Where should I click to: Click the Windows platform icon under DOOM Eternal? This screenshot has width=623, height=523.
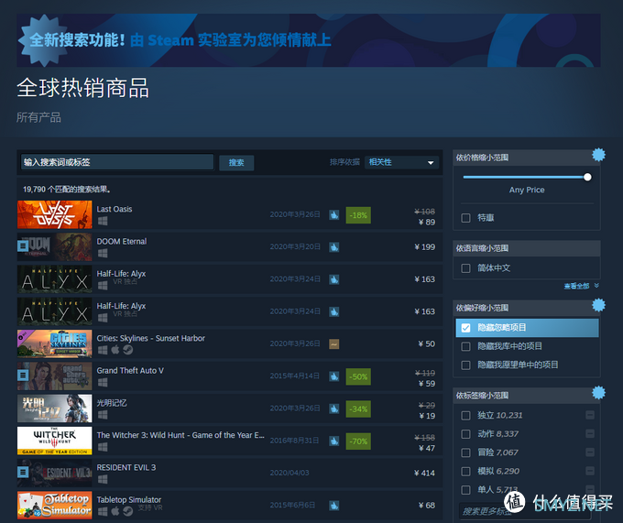pyautogui.click(x=103, y=253)
